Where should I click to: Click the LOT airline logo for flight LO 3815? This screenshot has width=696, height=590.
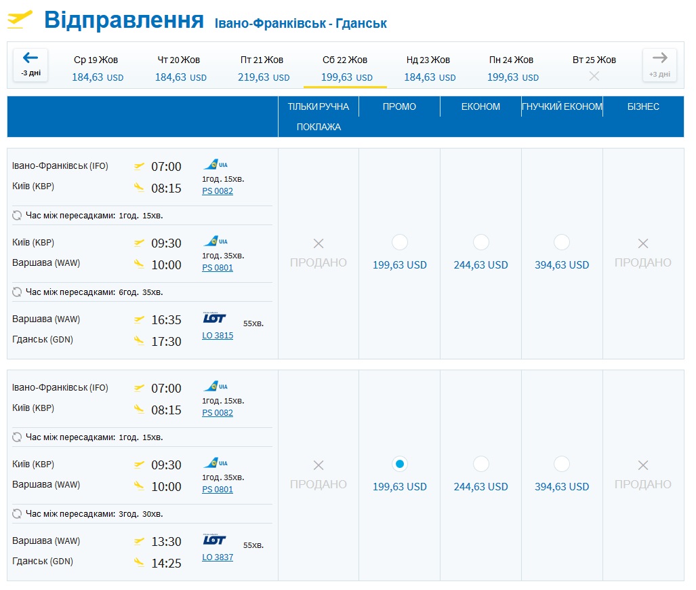(x=215, y=318)
